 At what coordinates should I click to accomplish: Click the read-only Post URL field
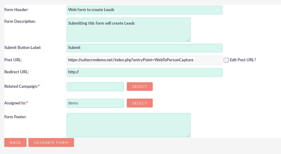click(x=144, y=60)
